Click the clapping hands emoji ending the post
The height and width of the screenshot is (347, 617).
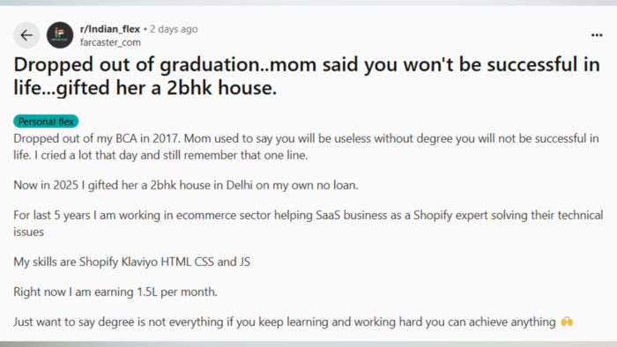coord(567,321)
